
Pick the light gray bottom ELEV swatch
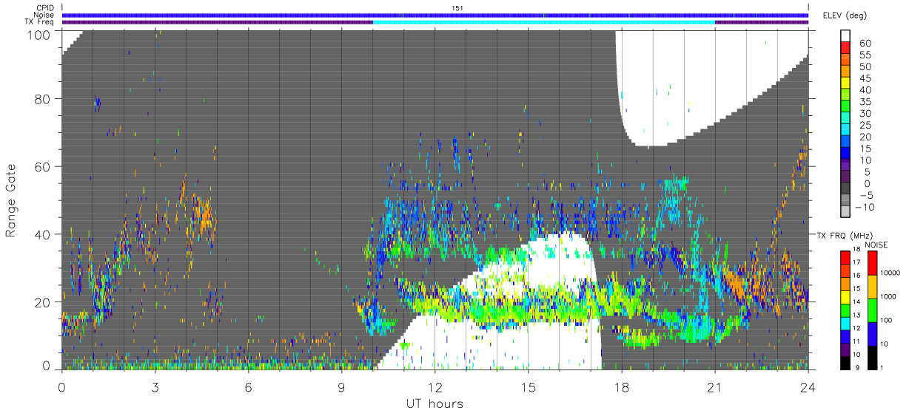click(845, 212)
